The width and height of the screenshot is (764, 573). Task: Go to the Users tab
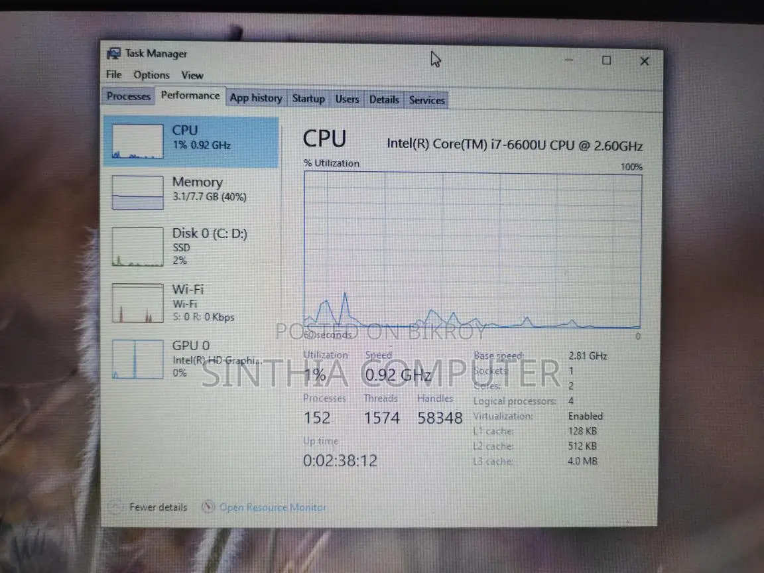tap(347, 99)
